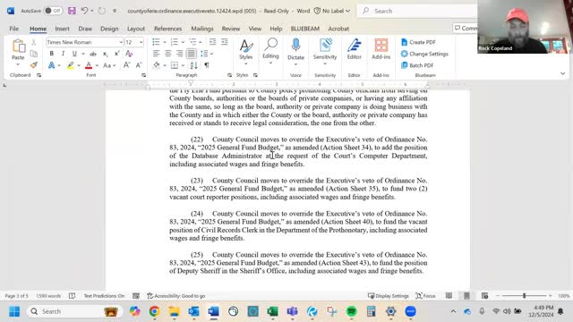
Task: Click Batch PDF button
Action: (417, 65)
